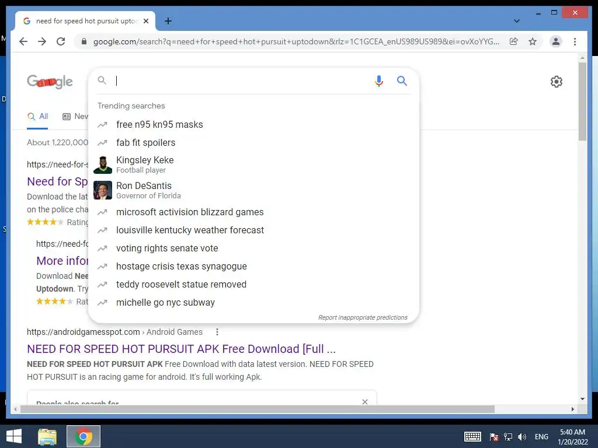Click the horizontal scrollbar left arrow
Screen dimensions: 598x448
[15, 409]
